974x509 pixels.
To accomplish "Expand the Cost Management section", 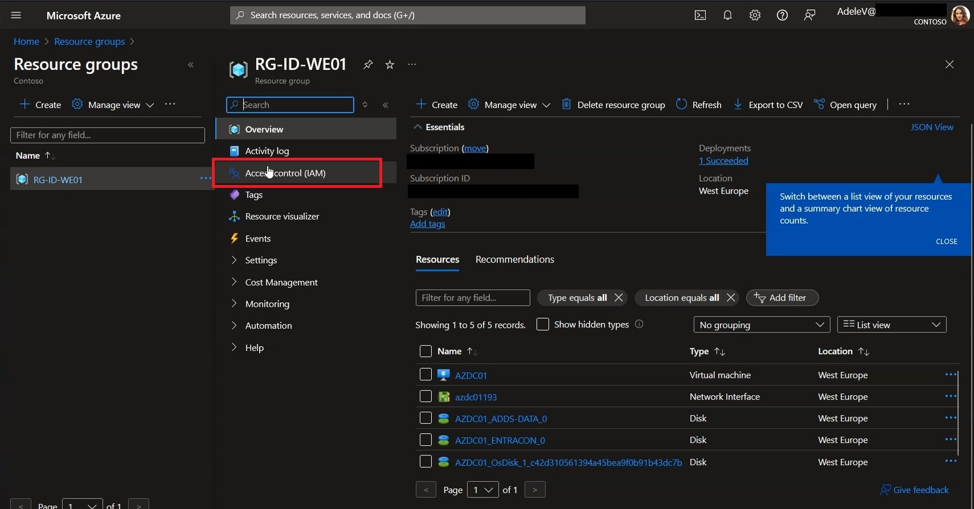I will (x=281, y=282).
